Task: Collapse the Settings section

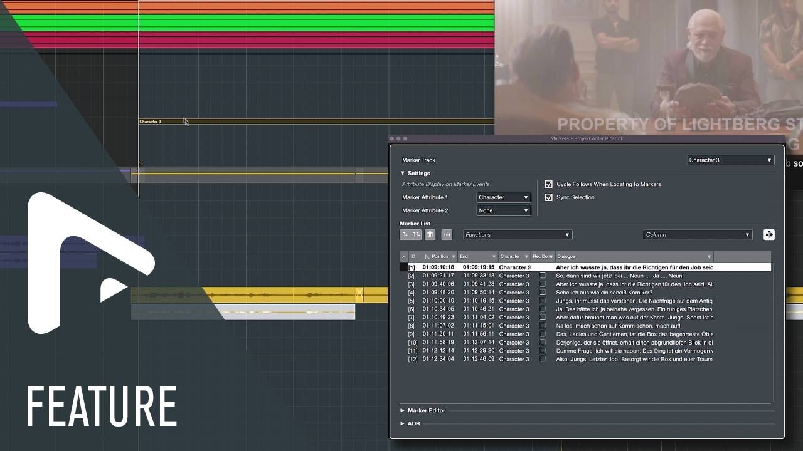Action: click(403, 173)
